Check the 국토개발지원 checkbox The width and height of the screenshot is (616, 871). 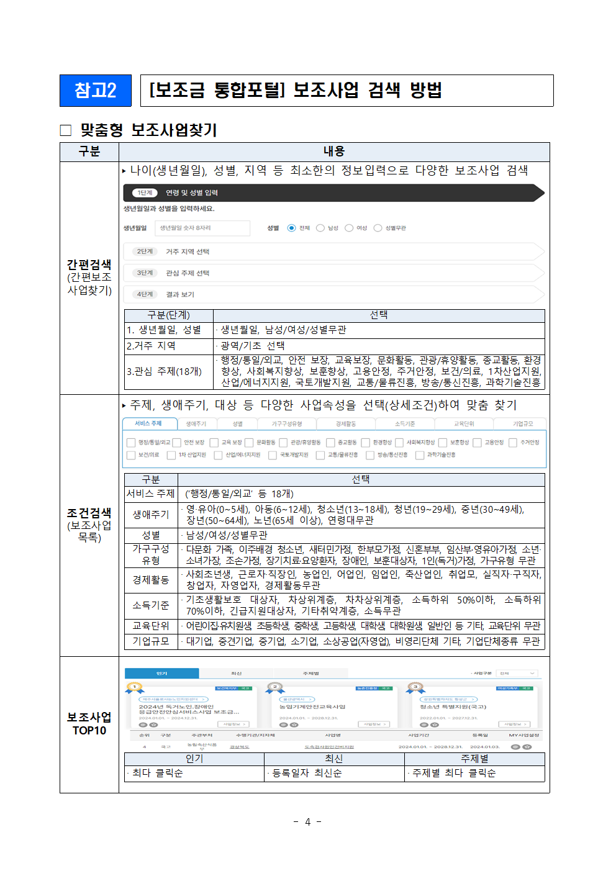273,455
